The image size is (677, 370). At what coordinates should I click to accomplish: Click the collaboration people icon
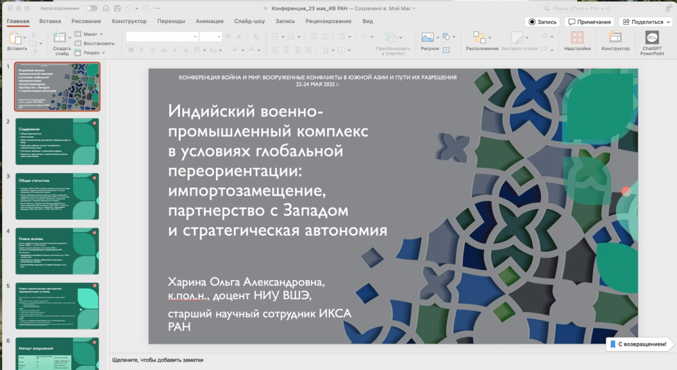point(668,8)
